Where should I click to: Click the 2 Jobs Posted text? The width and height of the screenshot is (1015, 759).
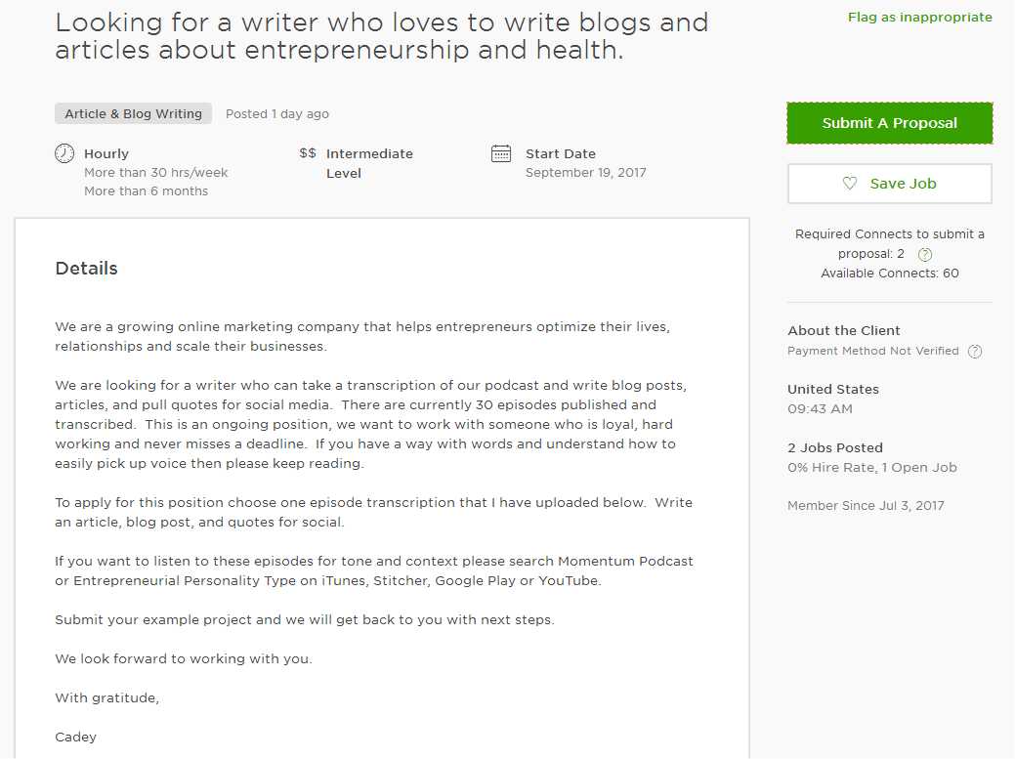[835, 448]
